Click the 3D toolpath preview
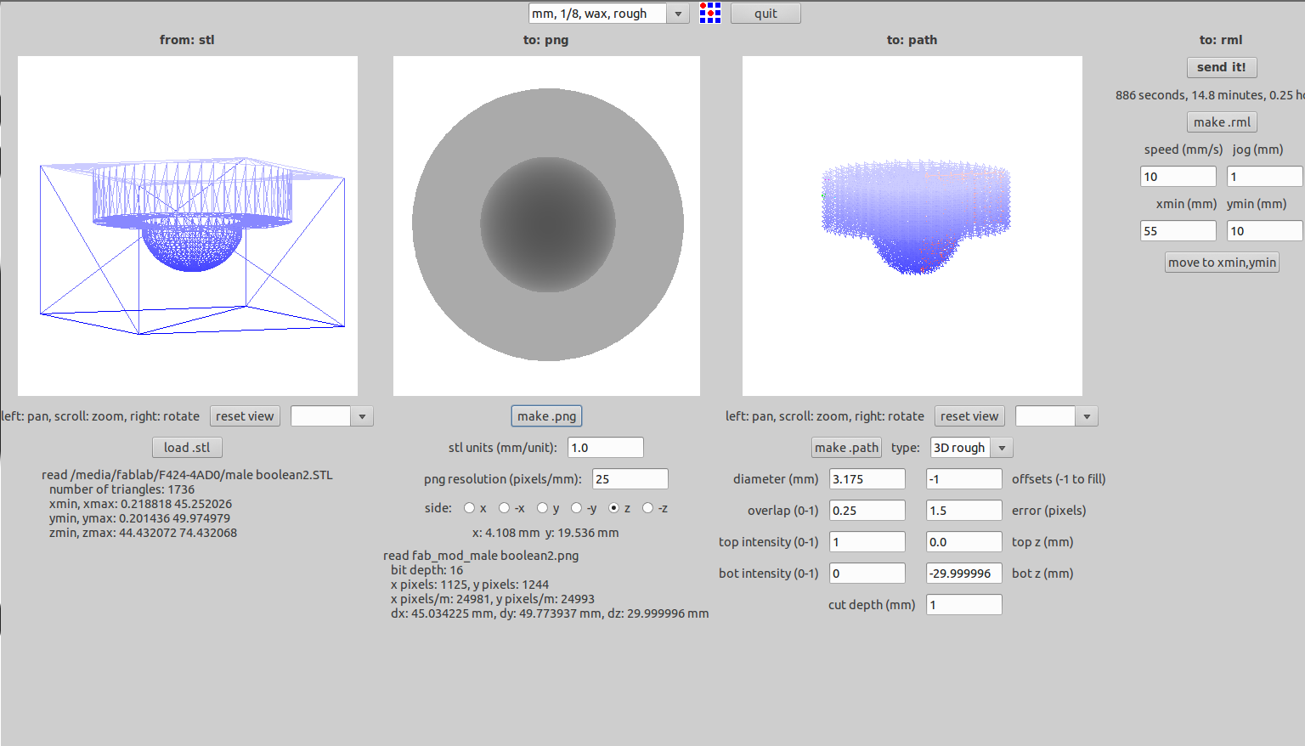 pyautogui.click(x=912, y=226)
